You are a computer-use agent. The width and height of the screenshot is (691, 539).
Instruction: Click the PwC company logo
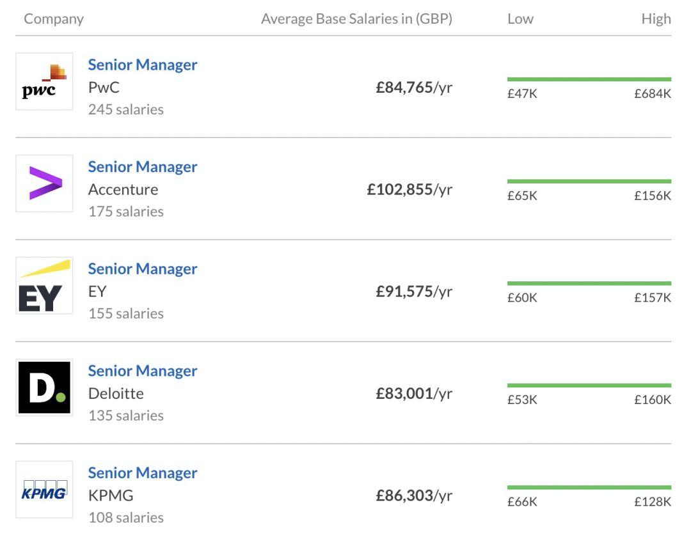point(44,81)
